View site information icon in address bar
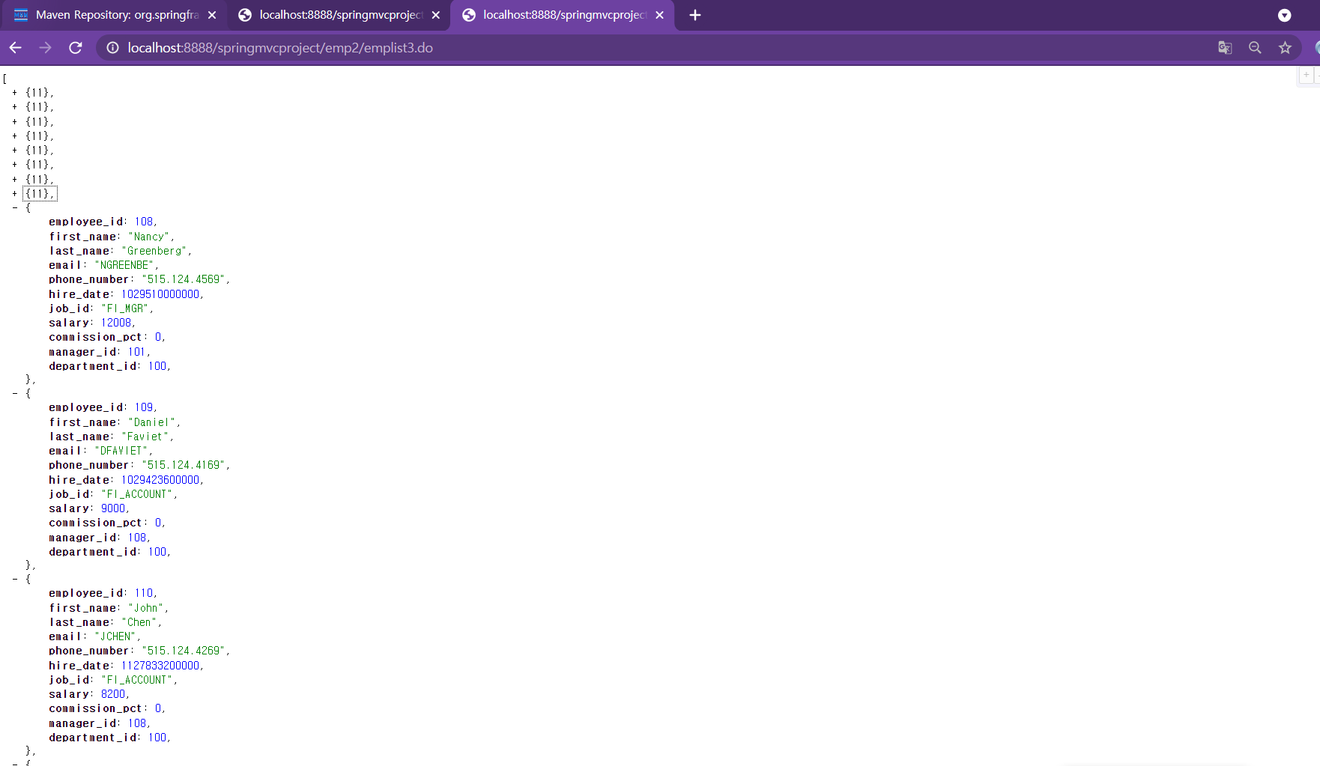The height and width of the screenshot is (766, 1320). point(112,48)
